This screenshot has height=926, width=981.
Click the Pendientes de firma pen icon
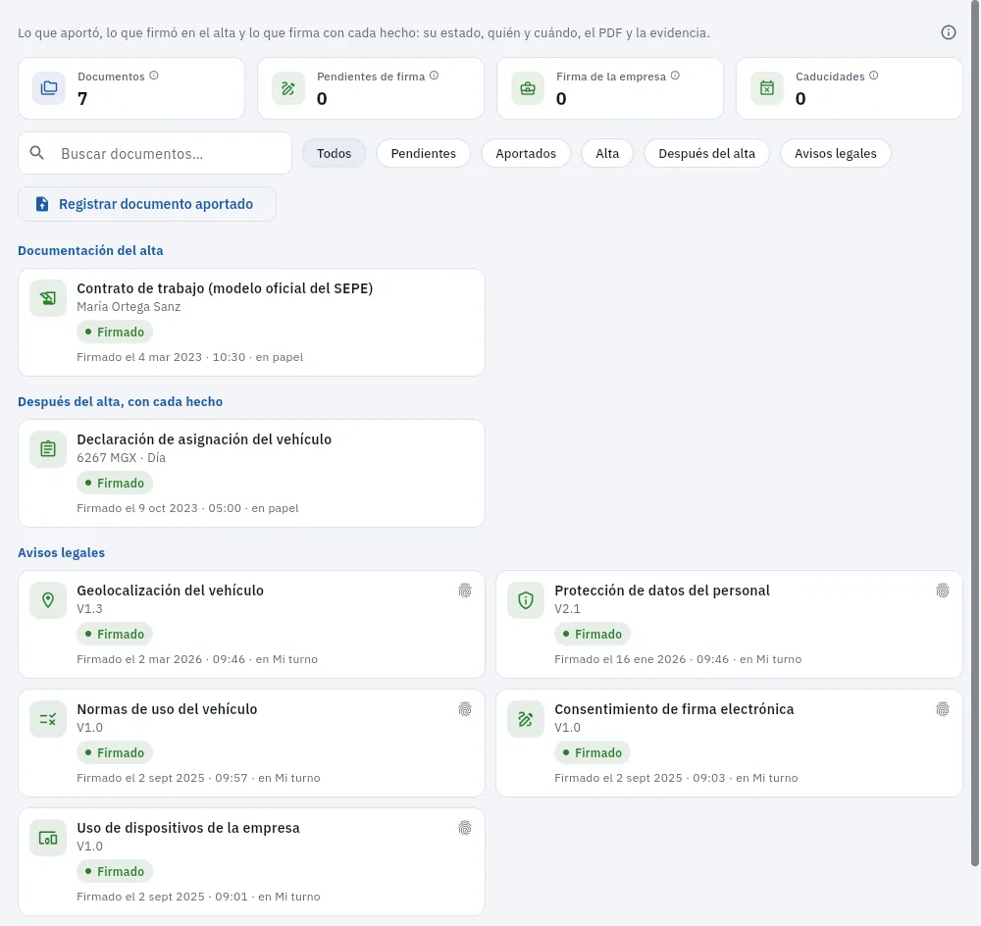click(288, 88)
